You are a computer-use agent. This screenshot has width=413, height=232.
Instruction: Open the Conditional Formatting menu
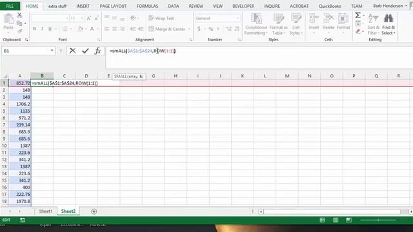[x=256, y=24]
